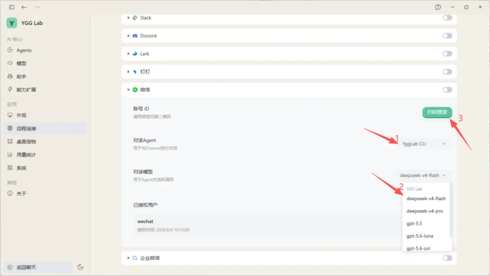The image size is (490, 276).
Task: Switch theme with the moon icon
Action: click(80, 267)
